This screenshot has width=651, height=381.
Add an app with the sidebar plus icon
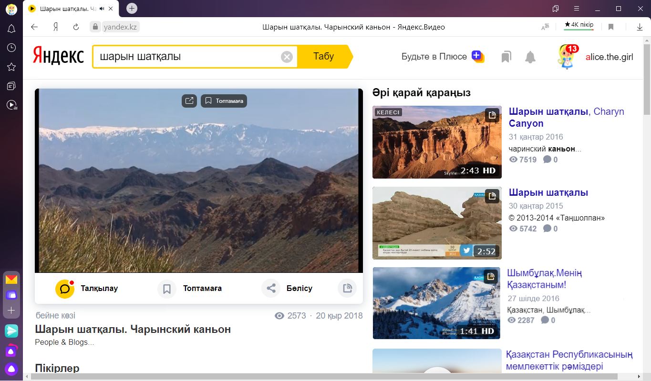[11, 311]
